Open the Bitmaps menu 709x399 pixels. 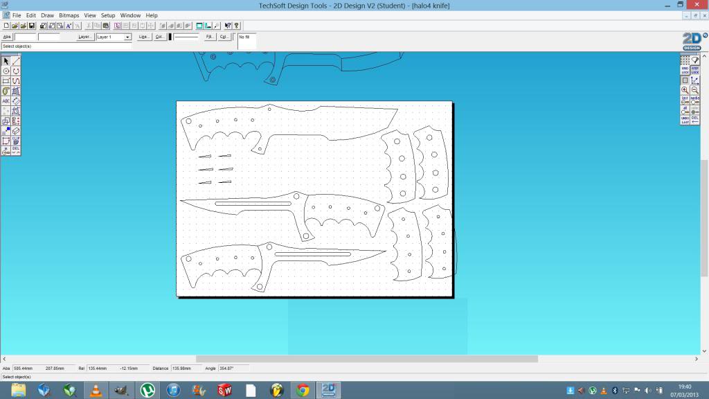69,15
